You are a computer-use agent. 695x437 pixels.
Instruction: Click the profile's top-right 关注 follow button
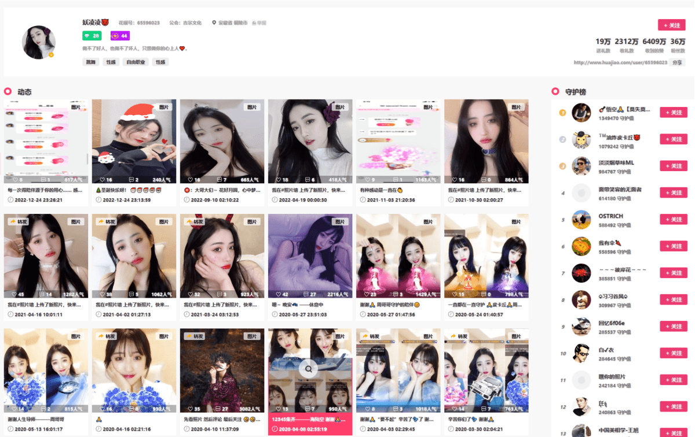tap(671, 25)
